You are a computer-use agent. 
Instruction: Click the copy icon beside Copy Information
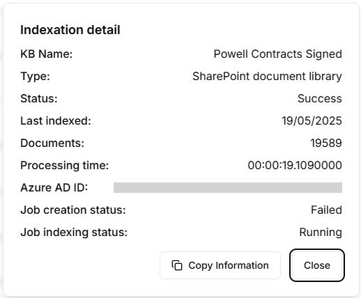tap(177, 265)
